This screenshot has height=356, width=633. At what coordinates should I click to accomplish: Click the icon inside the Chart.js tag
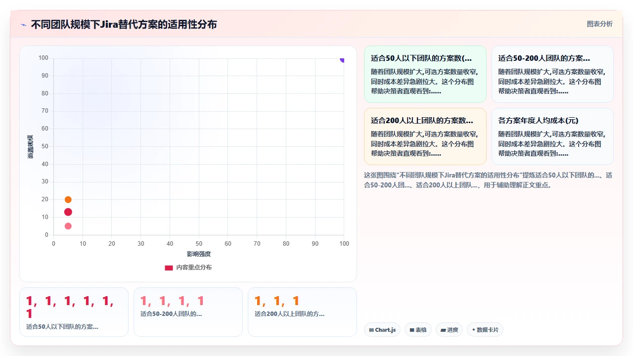[x=371, y=330]
